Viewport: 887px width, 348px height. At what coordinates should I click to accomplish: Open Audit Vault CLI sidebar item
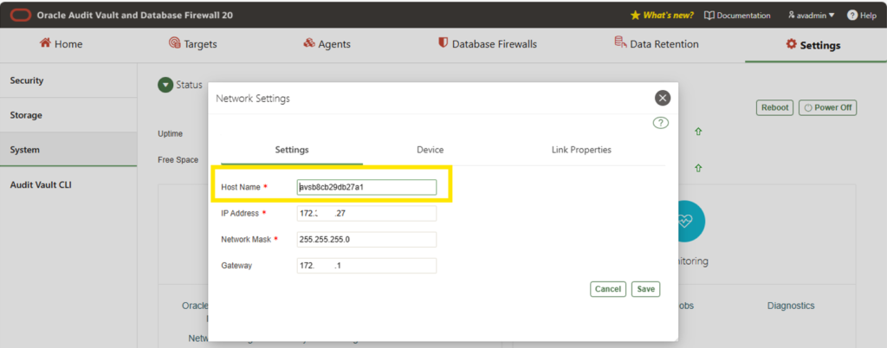[68, 184]
